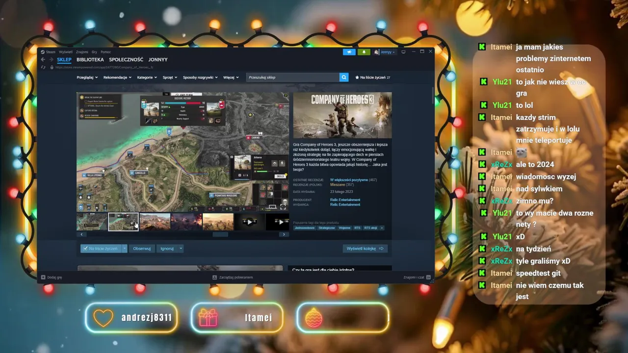Move the screenshot strip right with the arrow
Image resolution: width=628 pixels, height=353 pixels.
pyautogui.click(x=284, y=234)
